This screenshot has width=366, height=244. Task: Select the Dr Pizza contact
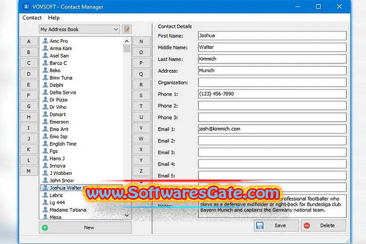point(58,100)
